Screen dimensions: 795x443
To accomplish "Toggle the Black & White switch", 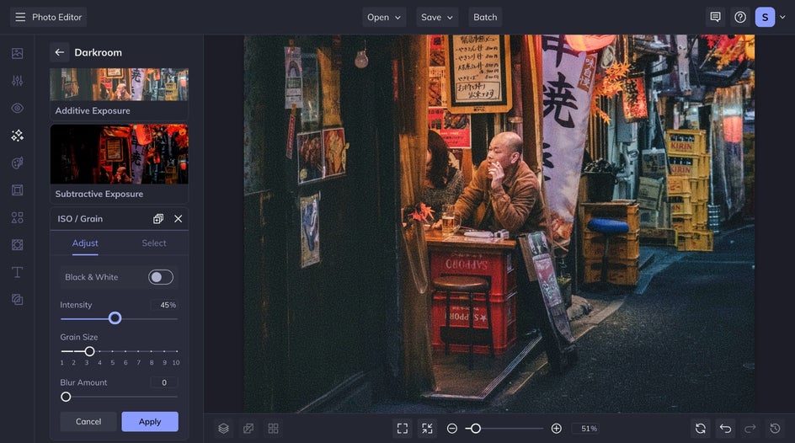I will [x=160, y=277].
